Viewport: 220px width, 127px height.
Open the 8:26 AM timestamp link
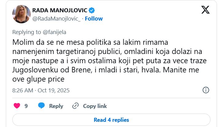click(x=23, y=90)
